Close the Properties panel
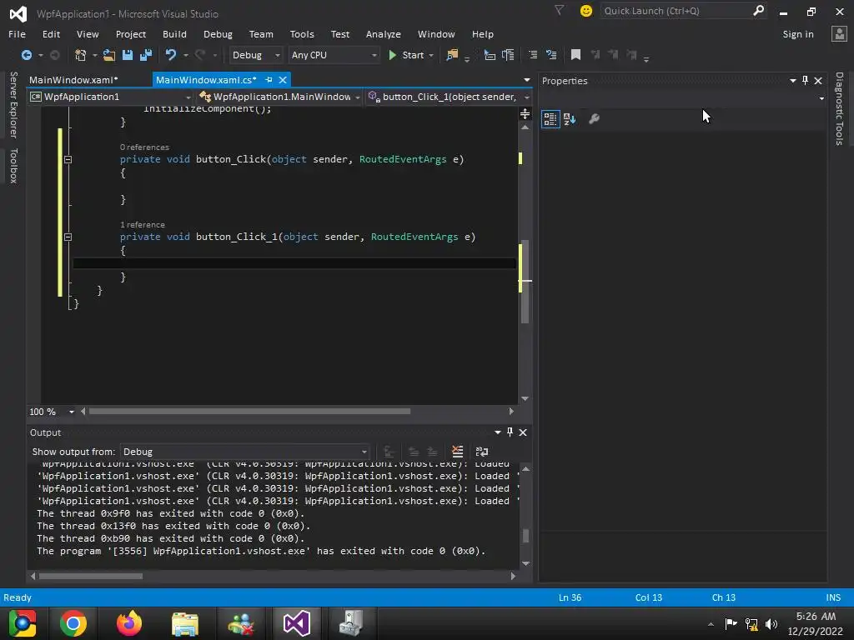Image resolution: width=854 pixels, height=640 pixels. 818,81
